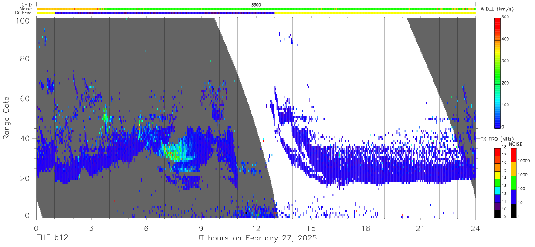Click the 60 tick on Range Gate axis
The height and width of the screenshot is (247, 535).
click(x=25, y=98)
